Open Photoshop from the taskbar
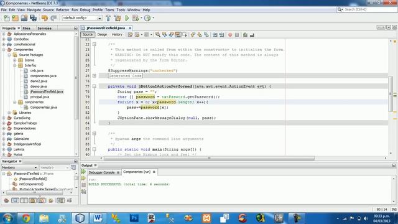 (x=134, y=218)
